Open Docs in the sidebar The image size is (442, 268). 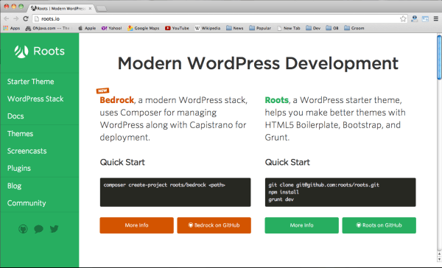point(15,116)
